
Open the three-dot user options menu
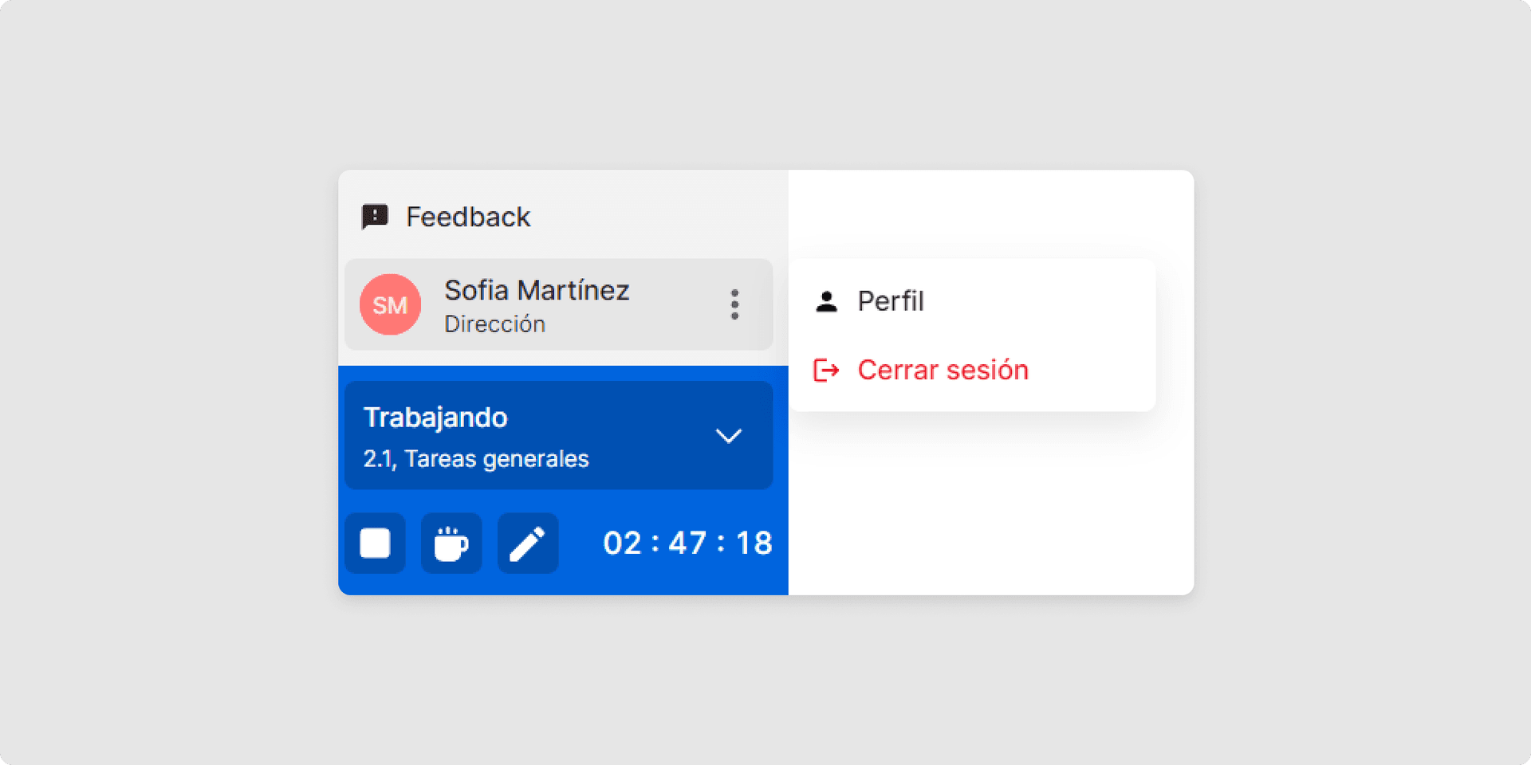click(x=734, y=304)
